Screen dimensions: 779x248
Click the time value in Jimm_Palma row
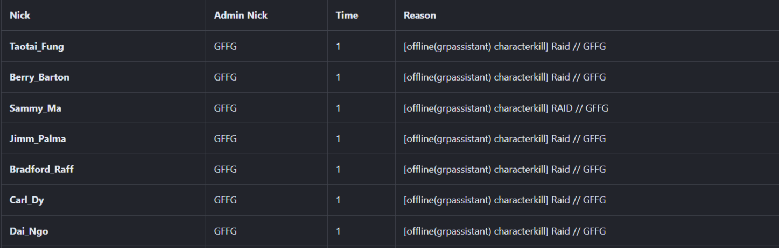pyautogui.click(x=338, y=139)
